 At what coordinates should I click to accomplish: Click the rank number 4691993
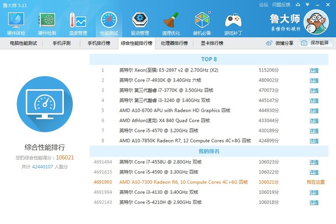102,182
